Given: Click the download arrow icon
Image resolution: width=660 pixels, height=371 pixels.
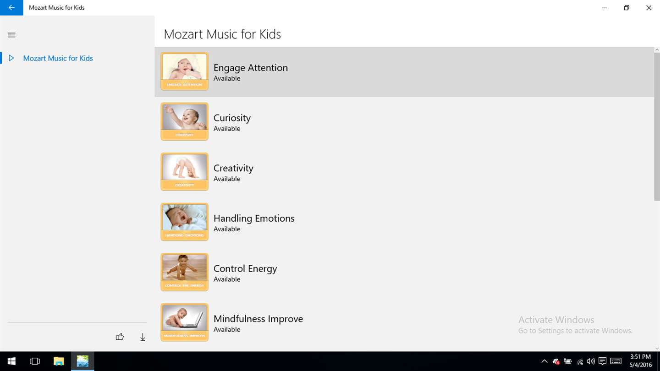Looking at the screenshot, I should click(143, 337).
